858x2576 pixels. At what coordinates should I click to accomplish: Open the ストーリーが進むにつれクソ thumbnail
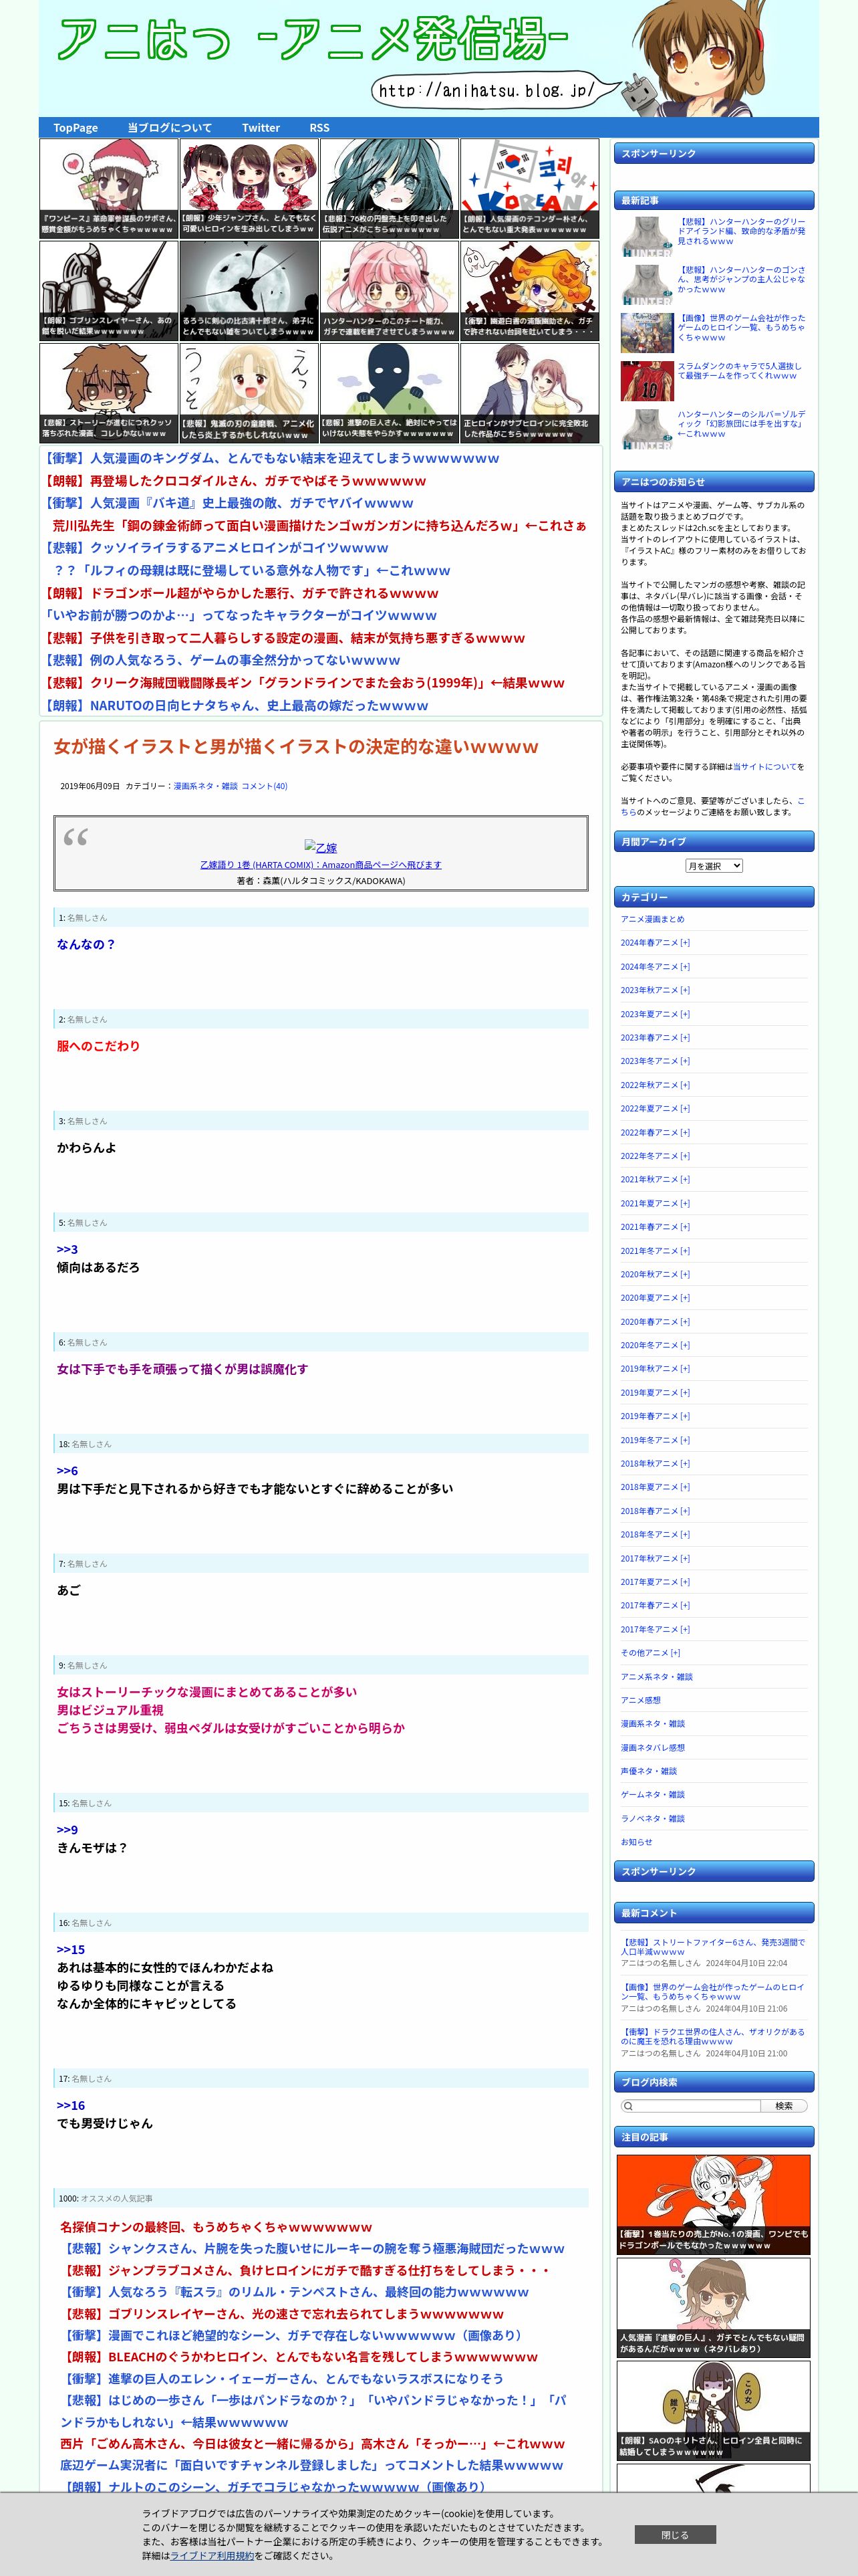pos(109,393)
